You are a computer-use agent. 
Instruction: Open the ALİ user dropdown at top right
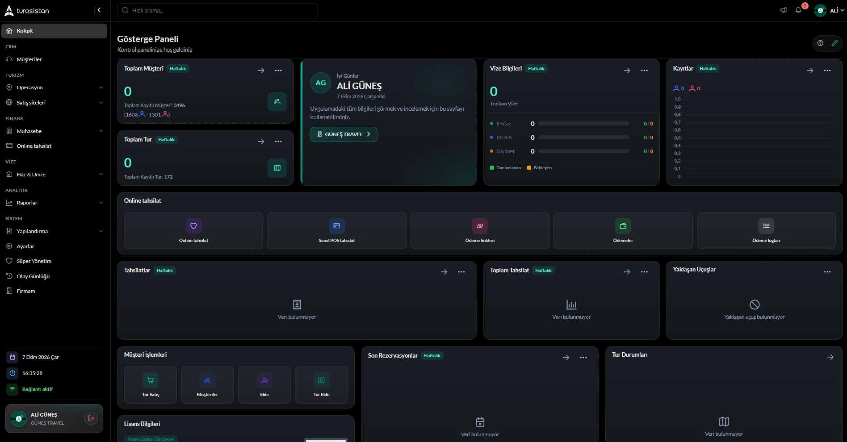[x=829, y=10]
